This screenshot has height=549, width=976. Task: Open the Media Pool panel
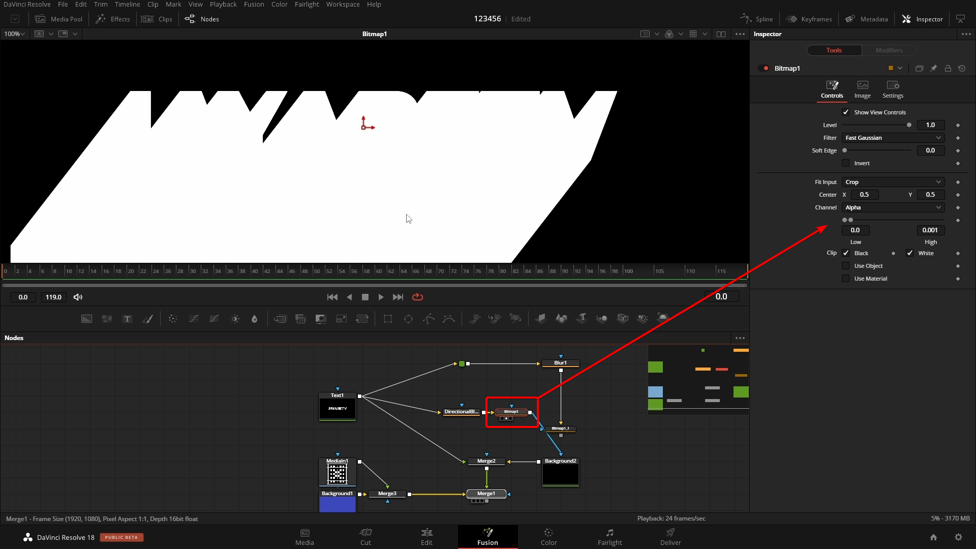(x=59, y=19)
